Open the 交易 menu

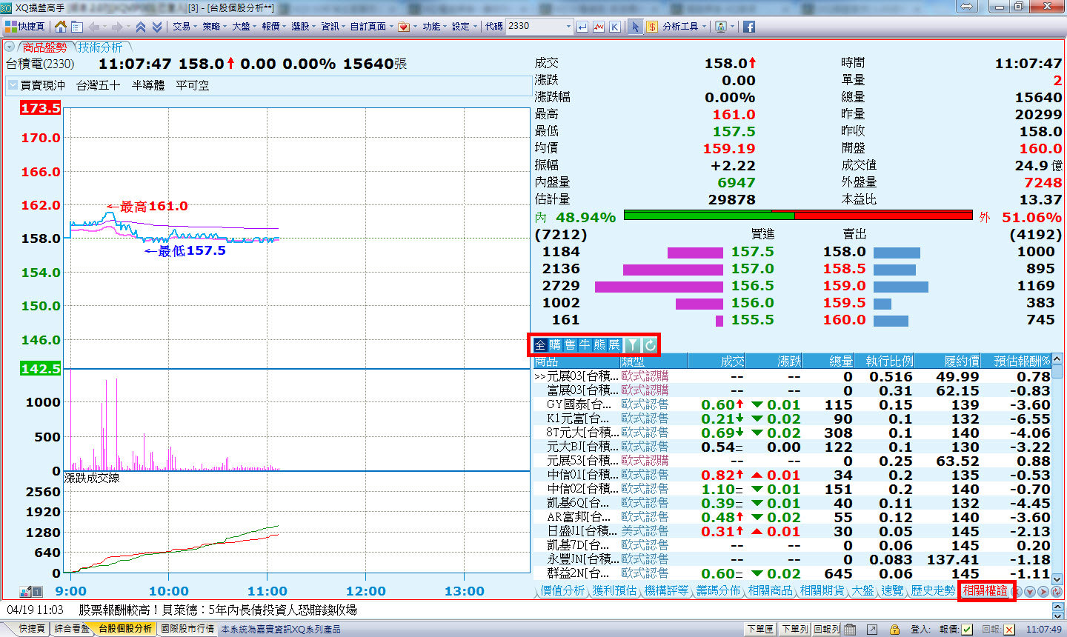coord(182,27)
